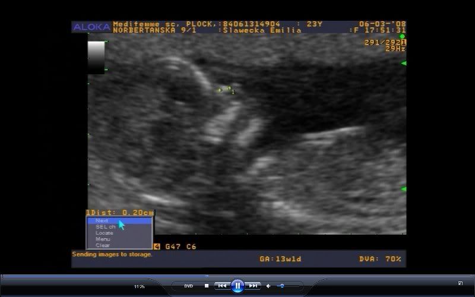This screenshot has height=297, width=475.
Task: Click the Medifemme sc, PLOCK clinic text
Action: pos(165,24)
